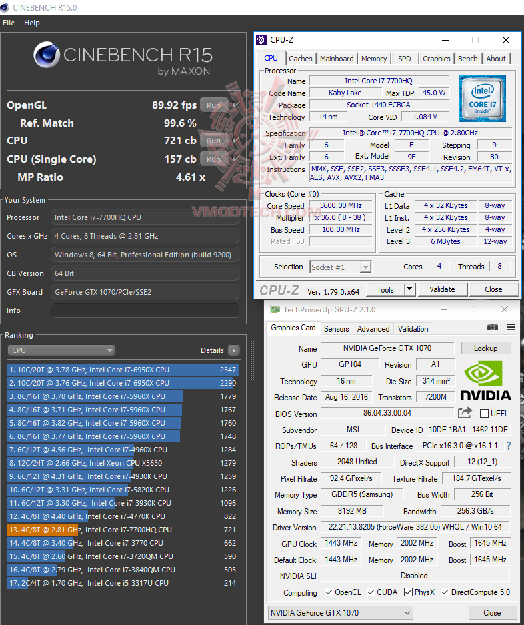The width and height of the screenshot is (524, 625).
Task: Open the CPU-Z Tools dropdown arrow
Action: pos(409,289)
